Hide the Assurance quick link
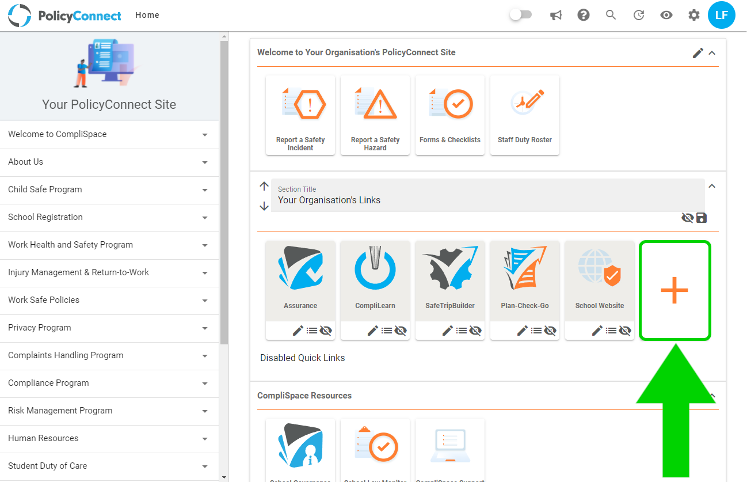Image resolution: width=747 pixels, height=482 pixels. pyautogui.click(x=326, y=331)
